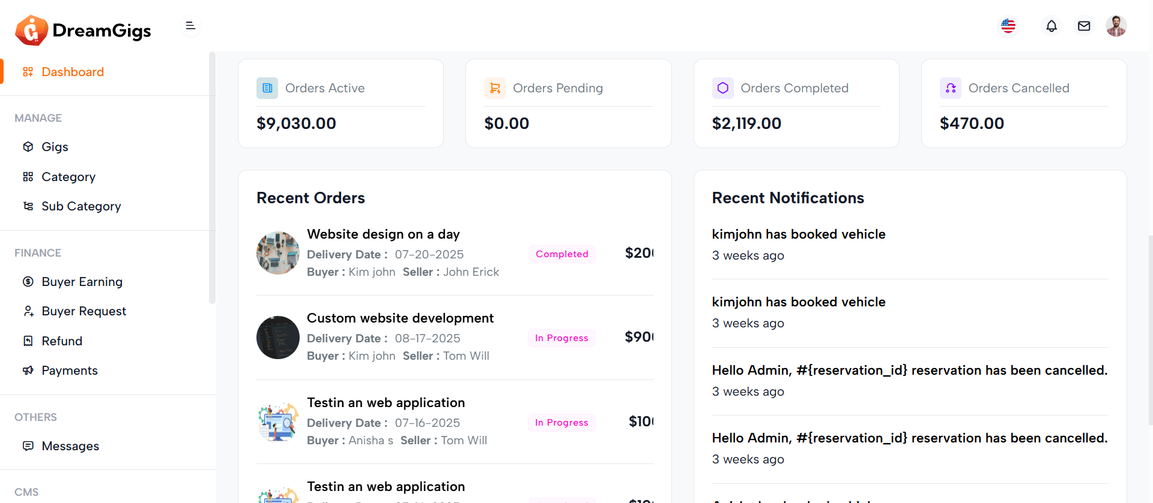This screenshot has width=1153, height=503.
Task: Click the Refund sidebar icon
Action: click(28, 341)
